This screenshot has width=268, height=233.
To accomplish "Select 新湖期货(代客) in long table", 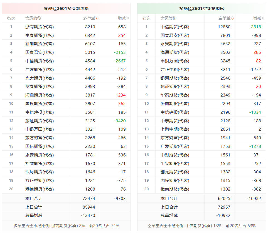I will (x=40, y=44).
